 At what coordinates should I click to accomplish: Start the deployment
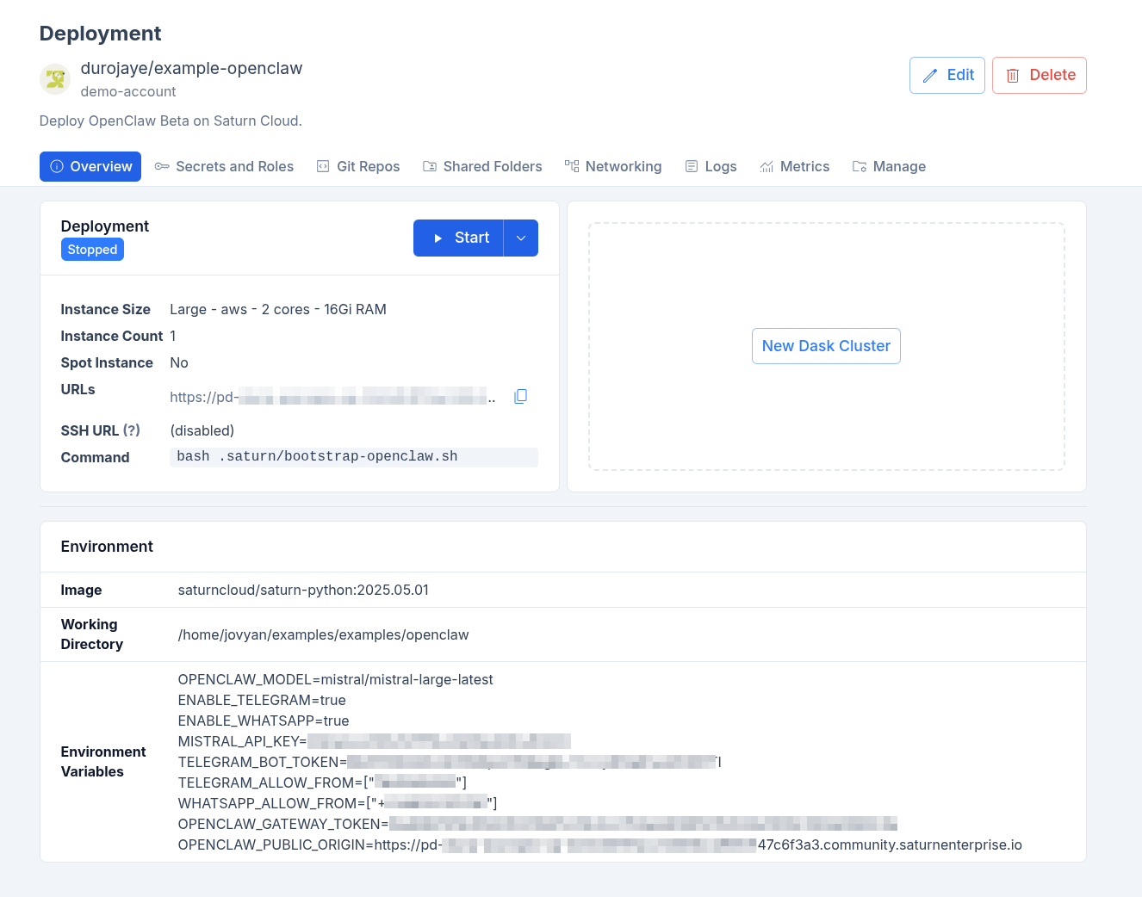tap(459, 238)
